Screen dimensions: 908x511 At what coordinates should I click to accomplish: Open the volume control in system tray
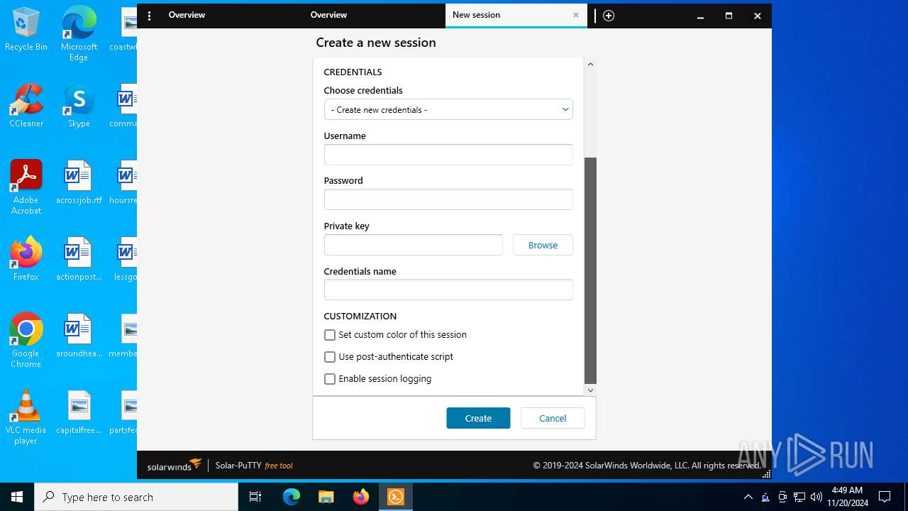[816, 497]
